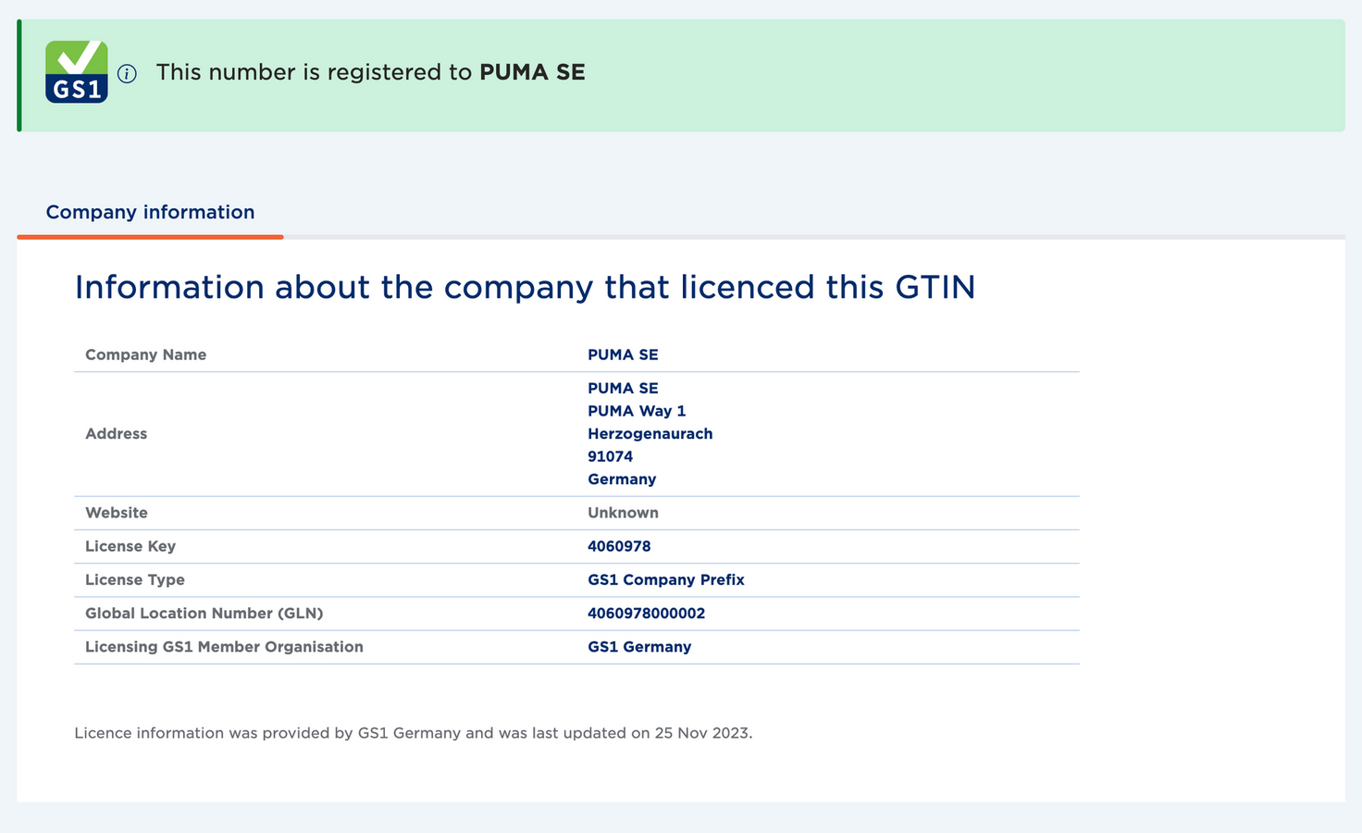This screenshot has width=1362, height=833.
Task: Select the Company Name value PUMA SE
Action: coord(623,354)
